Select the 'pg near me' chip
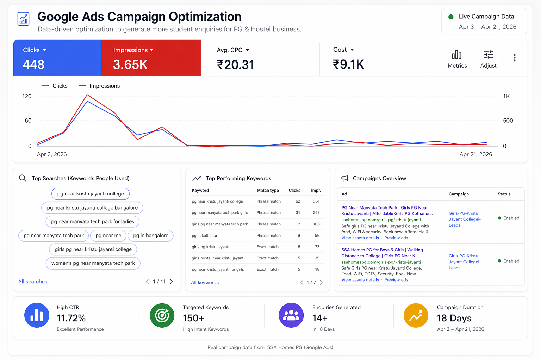 click(108, 236)
